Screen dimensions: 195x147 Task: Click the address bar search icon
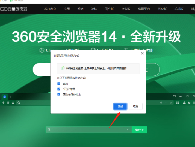pyautogui.click(x=19, y=103)
